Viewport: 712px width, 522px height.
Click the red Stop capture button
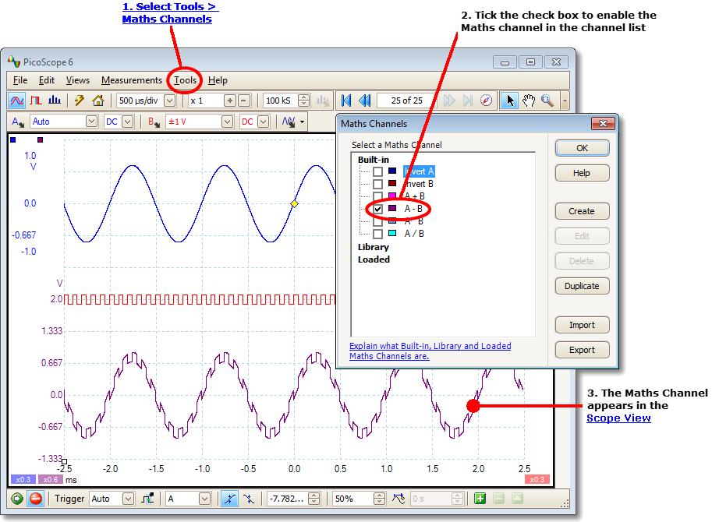35,499
